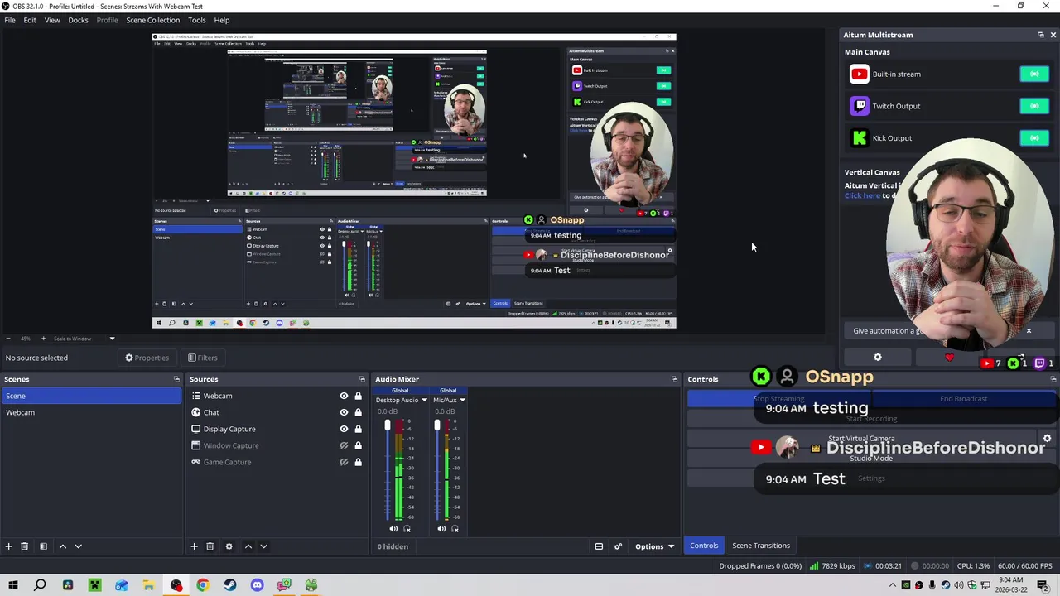
Task: Hide the Display Capture source
Action: (344, 429)
